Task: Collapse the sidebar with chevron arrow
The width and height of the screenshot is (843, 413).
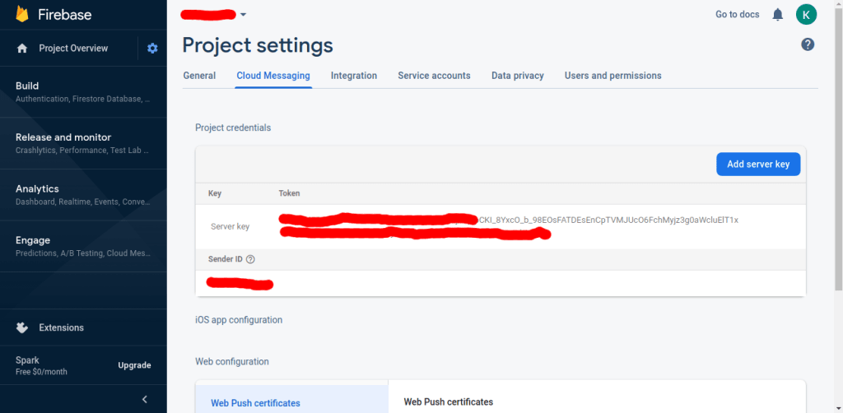Action: 145,399
